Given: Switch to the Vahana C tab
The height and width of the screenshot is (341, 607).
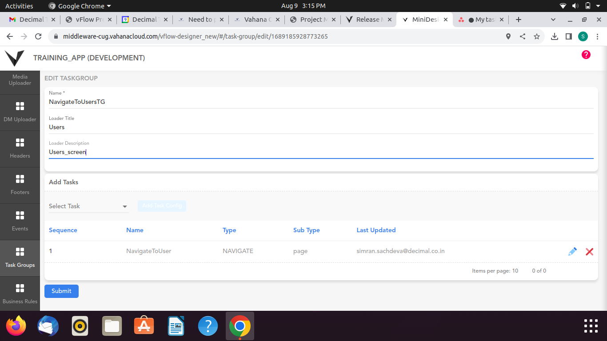Looking at the screenshot, I should [x=257, y=20].
